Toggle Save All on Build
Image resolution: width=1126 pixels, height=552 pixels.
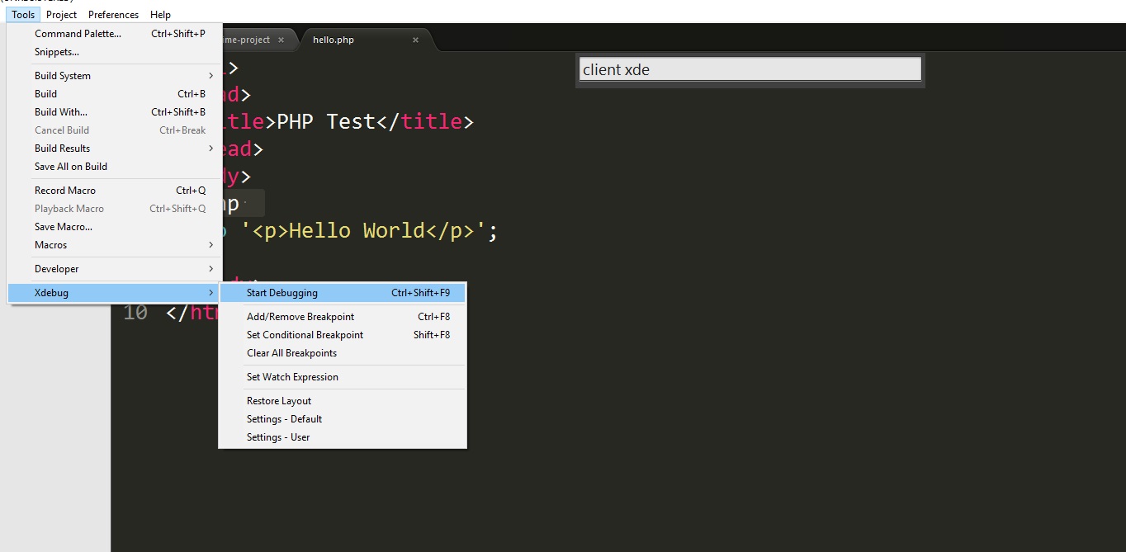click(71, 167)
